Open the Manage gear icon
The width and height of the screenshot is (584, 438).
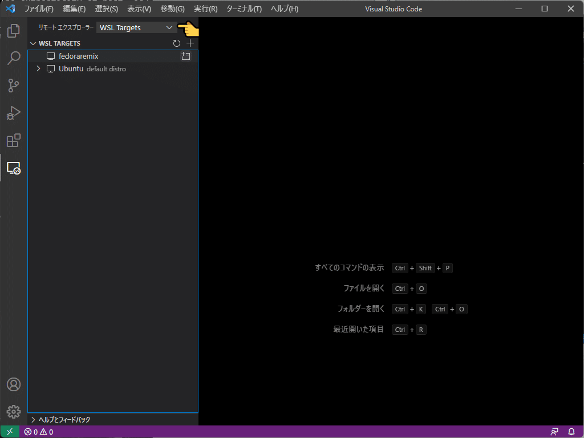[x=14, y=412]
